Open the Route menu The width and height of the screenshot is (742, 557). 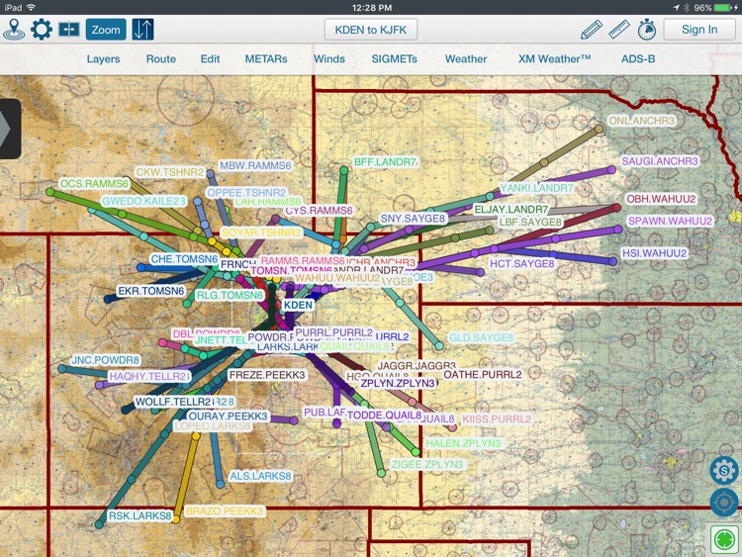click(x=161, y=59)
